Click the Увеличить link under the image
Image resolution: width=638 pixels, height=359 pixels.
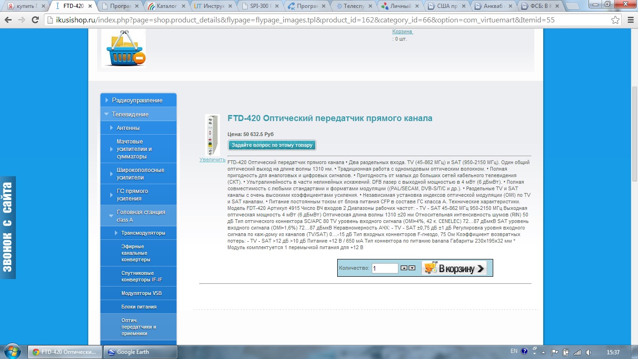(213, 159)
